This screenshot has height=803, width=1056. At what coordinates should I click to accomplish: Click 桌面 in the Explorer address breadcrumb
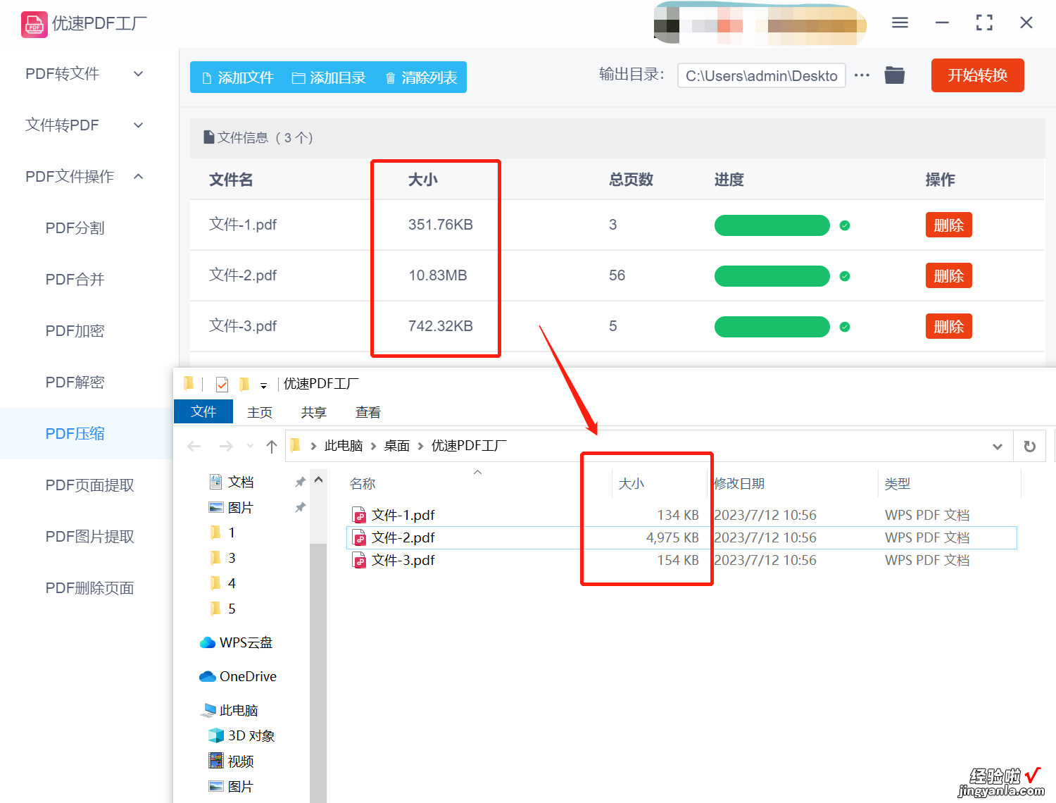pos(397,446)
